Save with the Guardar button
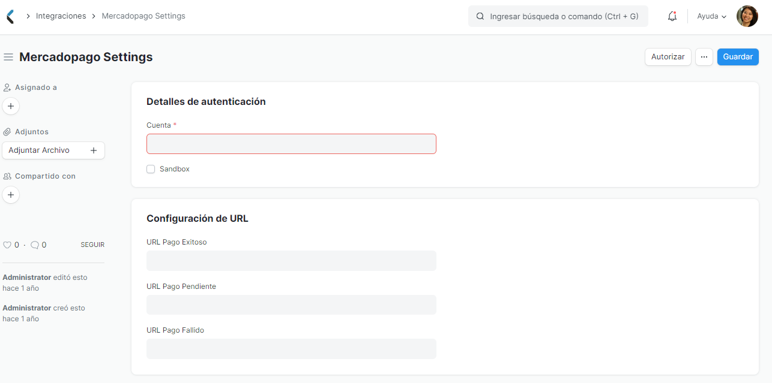 738,57
